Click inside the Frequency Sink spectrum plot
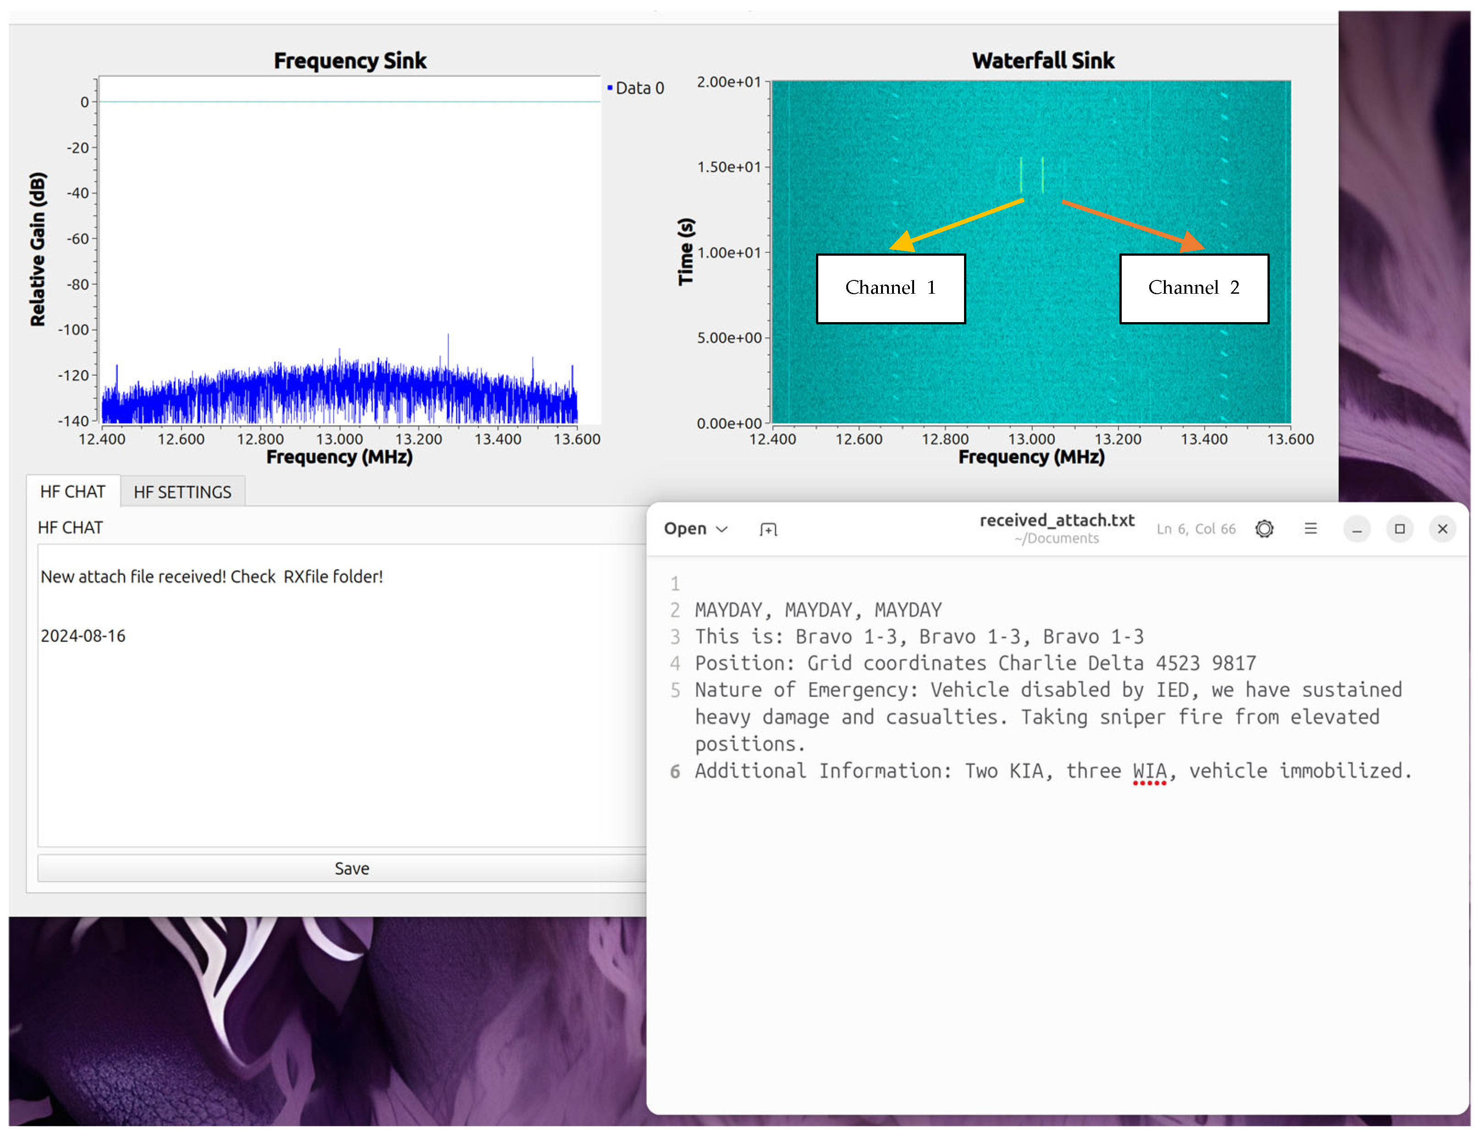The width and height of the screenshot is (1477, 1135). click(349, 250)
